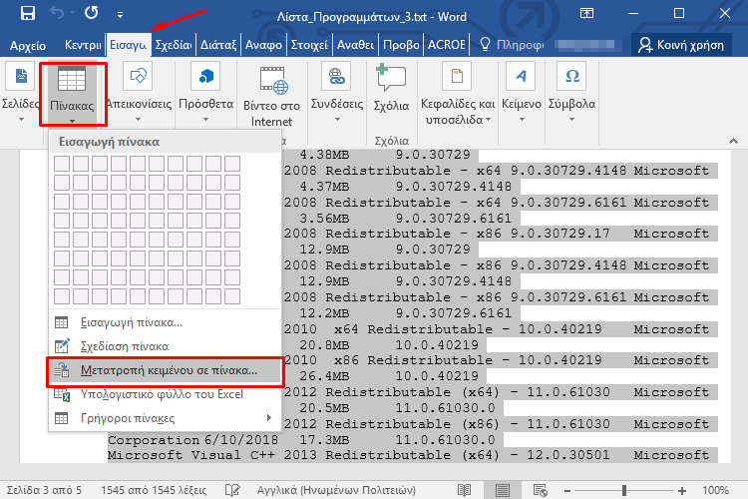The width and height of the screenshot is (748, 499).
Task: Click the top-left cell of table grid
Action: point(62,164)
